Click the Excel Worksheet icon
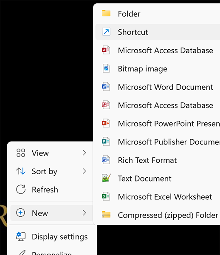Viewport: 220px width, 255px height. [106, 196]
